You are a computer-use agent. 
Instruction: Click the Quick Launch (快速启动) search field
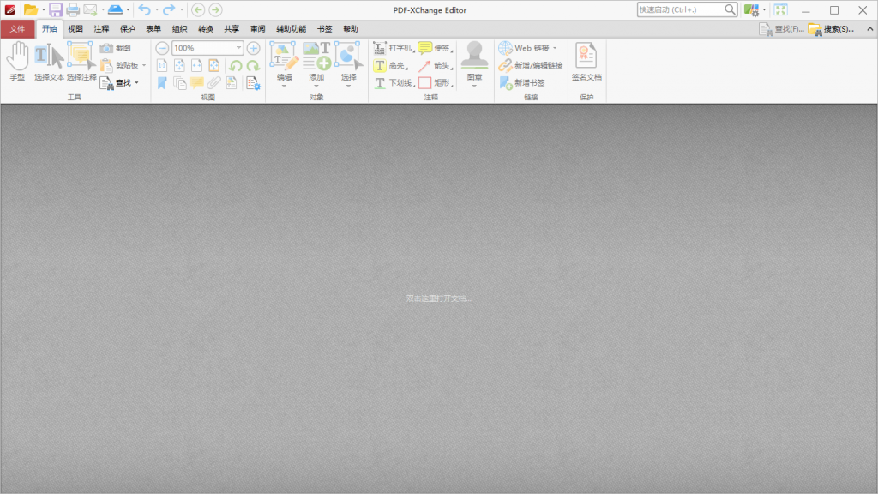coord(680,9)
